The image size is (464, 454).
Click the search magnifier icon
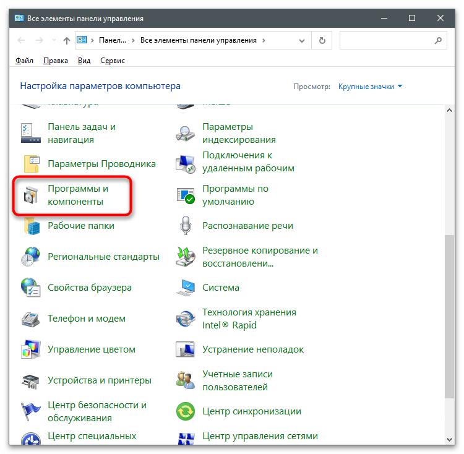[x=438, y=40]
